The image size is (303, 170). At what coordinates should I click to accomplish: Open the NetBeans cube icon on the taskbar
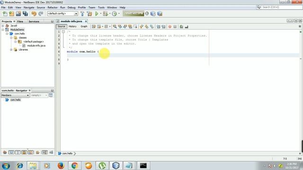point(116,166)
